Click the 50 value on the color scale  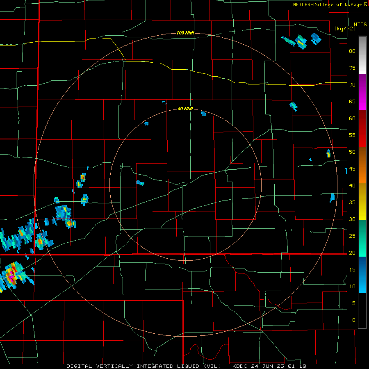click(x=352, y=152)
